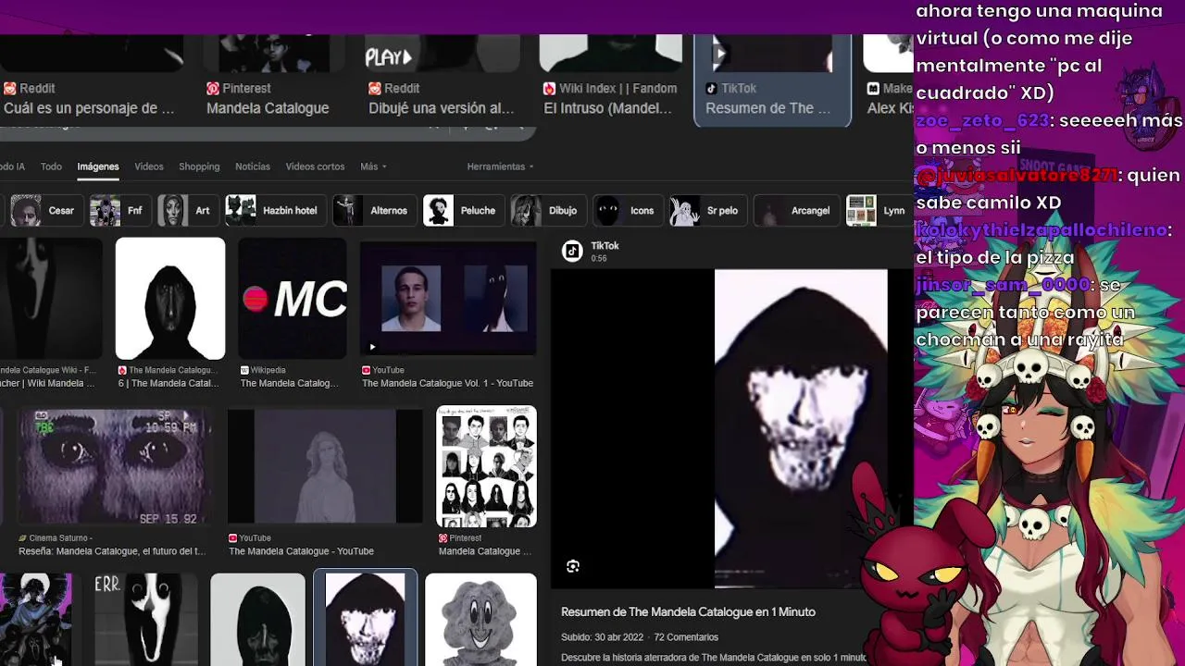Switch to the Todo tab
The height and width of the screenshot is (666, 1185).
coord(51,166)
